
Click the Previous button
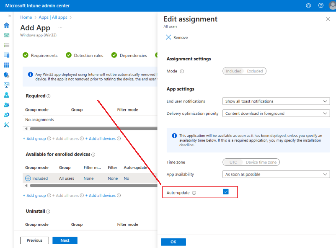34,240
